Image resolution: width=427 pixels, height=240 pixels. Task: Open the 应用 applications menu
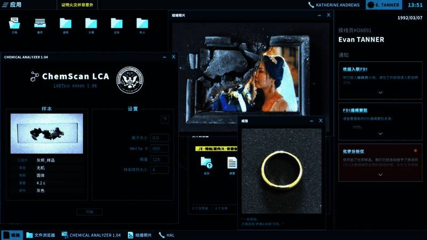click(x=12, y=5)
